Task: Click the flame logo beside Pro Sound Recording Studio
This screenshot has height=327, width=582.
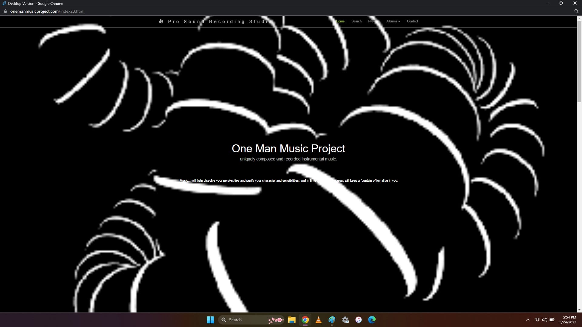Action: tap(161, 21)
